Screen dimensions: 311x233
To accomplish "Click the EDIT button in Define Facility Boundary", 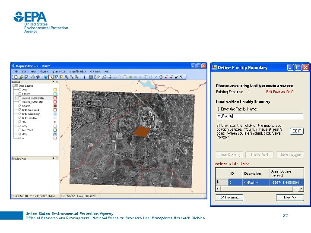I will tap(296, 131).
